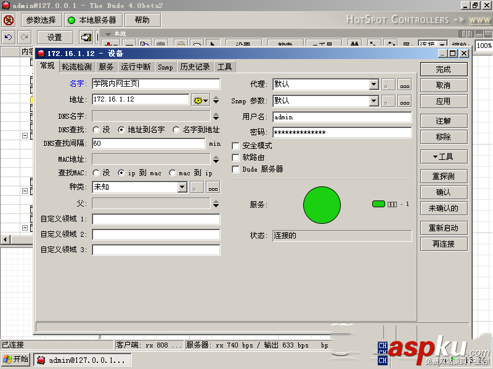Open the ▾工具 dropdown button on the right
Screen dimensions: 493x369
(x=444, y=157)
